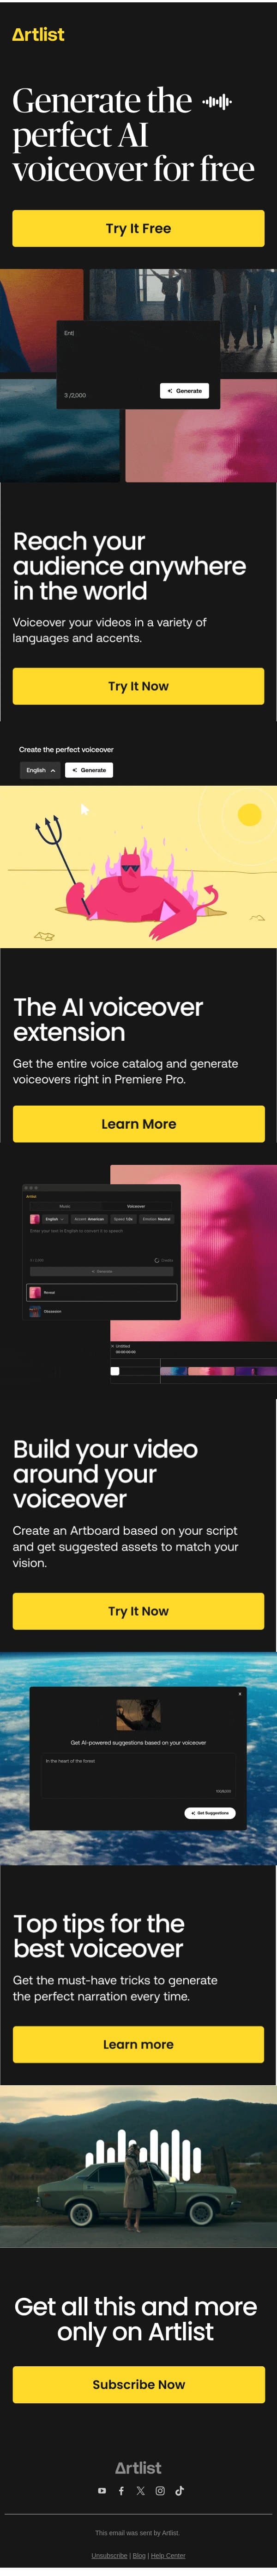Select the Obsession voice row
This screenshot has height=2576, width=277.
(102, 1311)
